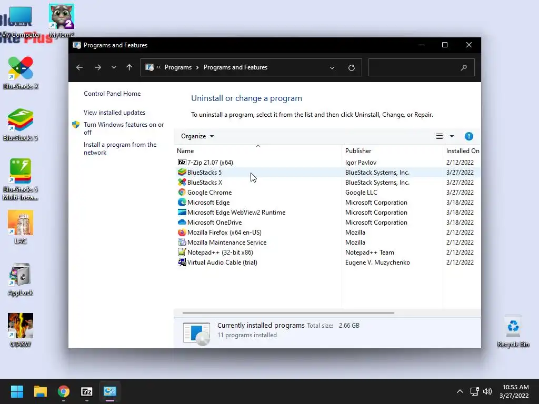Click LAC desktop shortcut
Image resolution: width=539 pixels, height=404 pixels.
[x=21, y=227]
